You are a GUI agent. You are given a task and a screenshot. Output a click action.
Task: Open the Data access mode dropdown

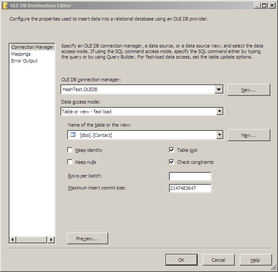[219, 112]
